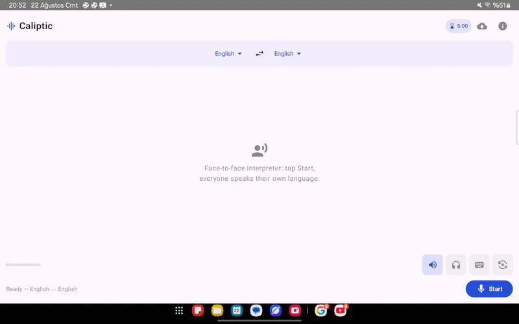Toggle the headphones mode button
Screen dimensions: 519x324
pyautogui.click(x=456, y=264)
